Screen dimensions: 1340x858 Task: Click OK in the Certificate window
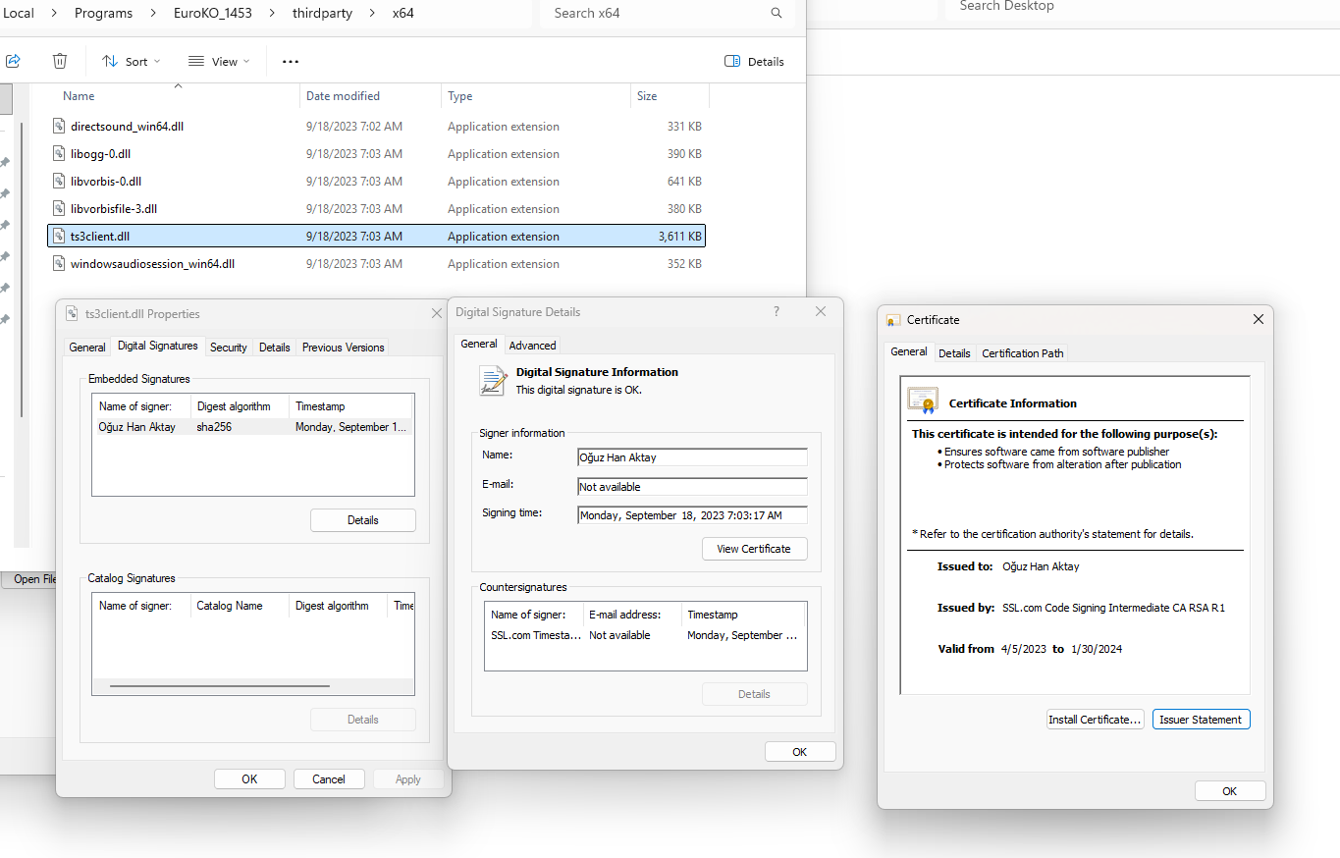1230,791
